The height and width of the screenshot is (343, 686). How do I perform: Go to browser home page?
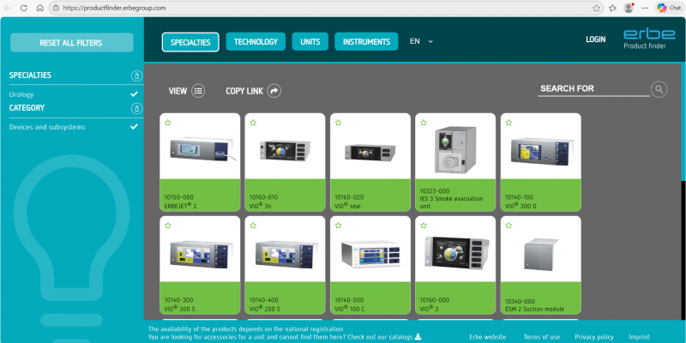39,8
